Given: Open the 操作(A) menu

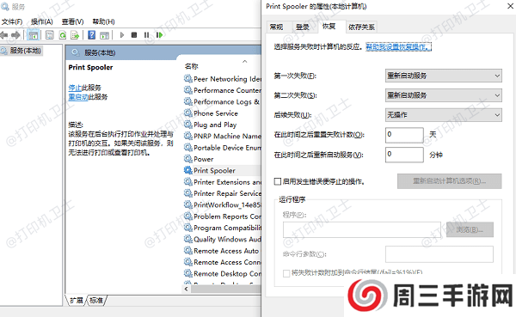Looking at the screenshot, I should point(42,21).
